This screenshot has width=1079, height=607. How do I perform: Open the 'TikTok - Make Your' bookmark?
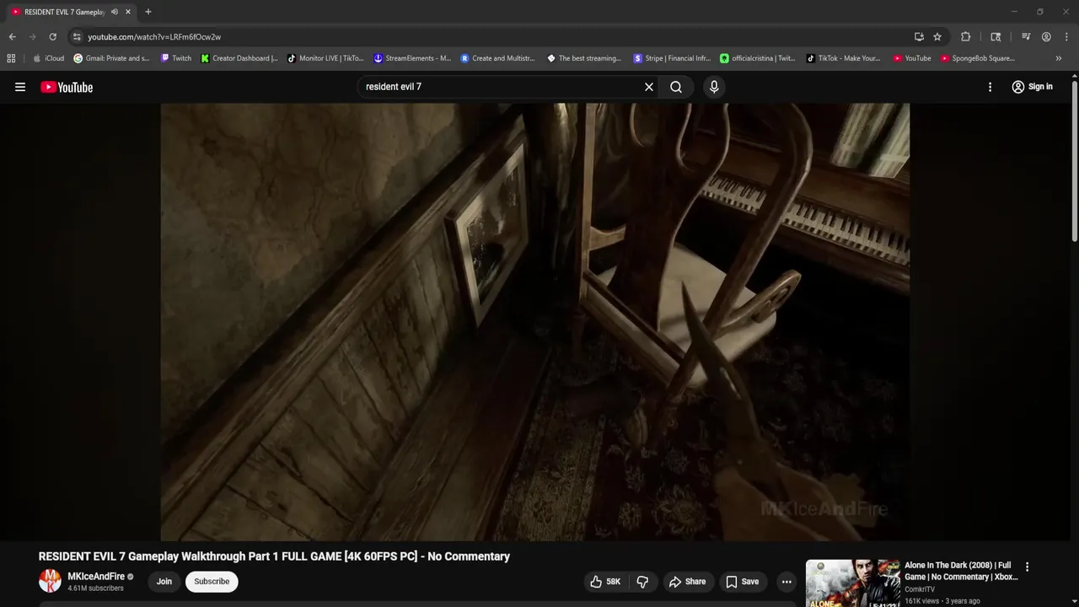(x=843, y=58)
